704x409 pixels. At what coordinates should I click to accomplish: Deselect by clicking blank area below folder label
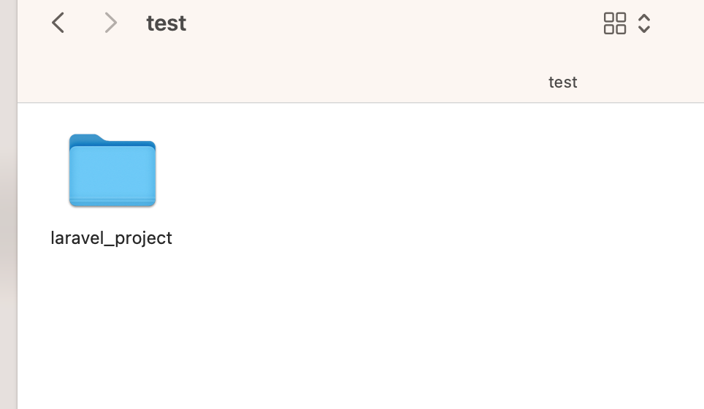(111, 324)
